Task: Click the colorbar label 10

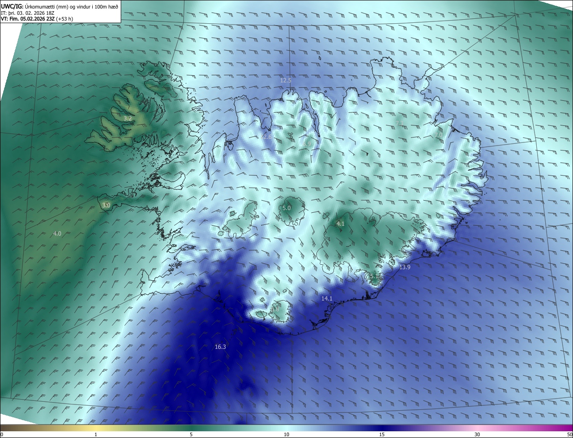Action: [286, 434]
